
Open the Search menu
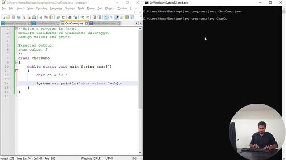tap(20, 8)
